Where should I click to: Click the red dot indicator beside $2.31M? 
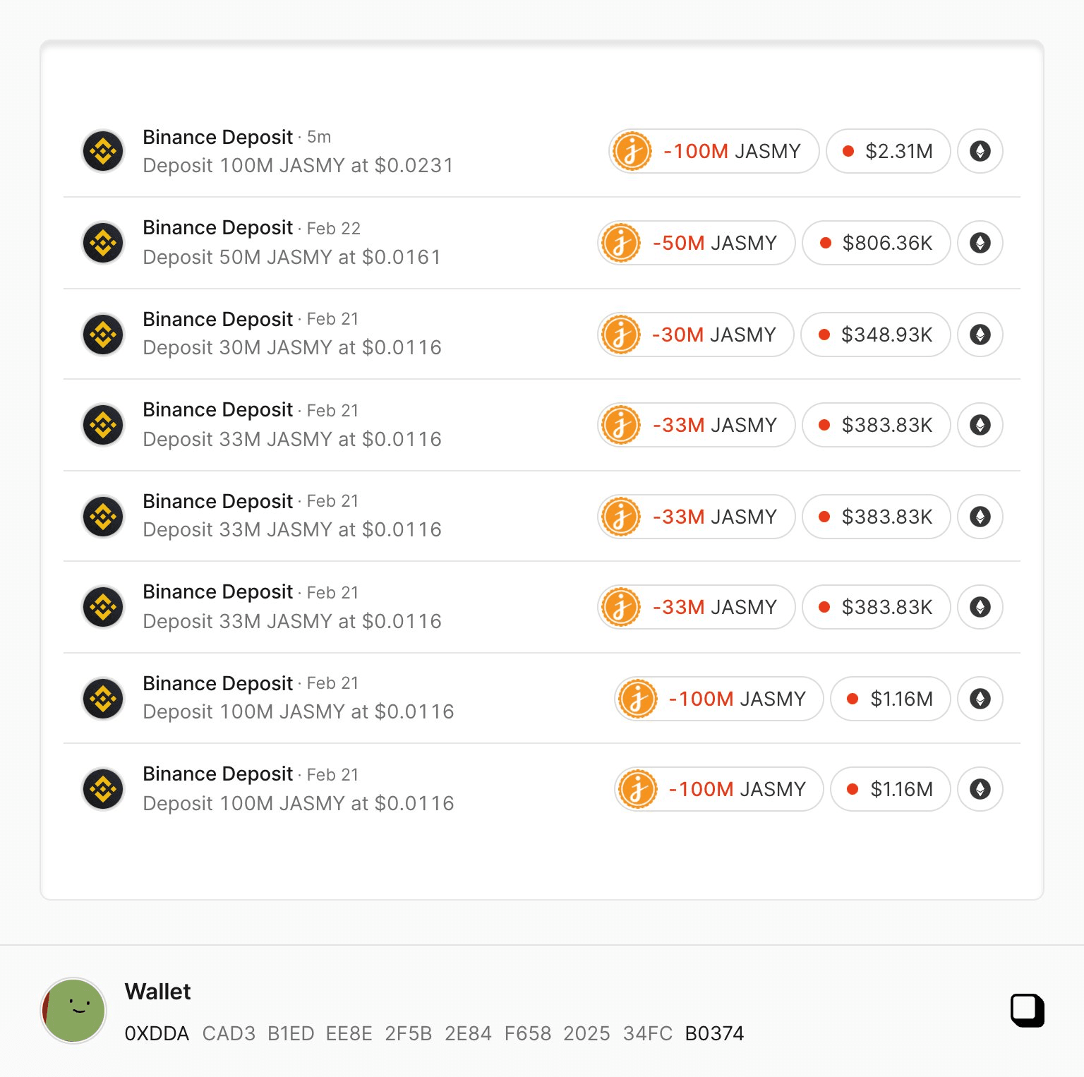849,151
